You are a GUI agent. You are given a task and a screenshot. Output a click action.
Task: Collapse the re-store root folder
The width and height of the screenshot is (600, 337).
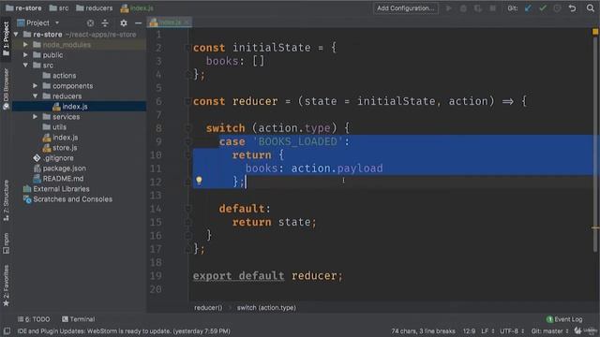point(16,35)
